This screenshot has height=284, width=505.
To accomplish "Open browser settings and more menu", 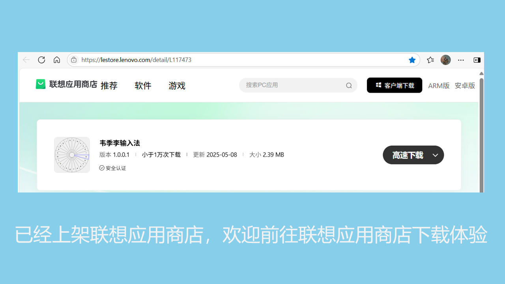I will 461,60.
